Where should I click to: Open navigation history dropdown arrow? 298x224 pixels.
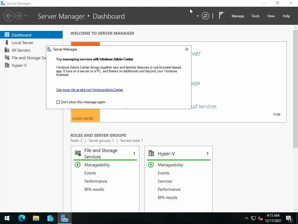26,16
